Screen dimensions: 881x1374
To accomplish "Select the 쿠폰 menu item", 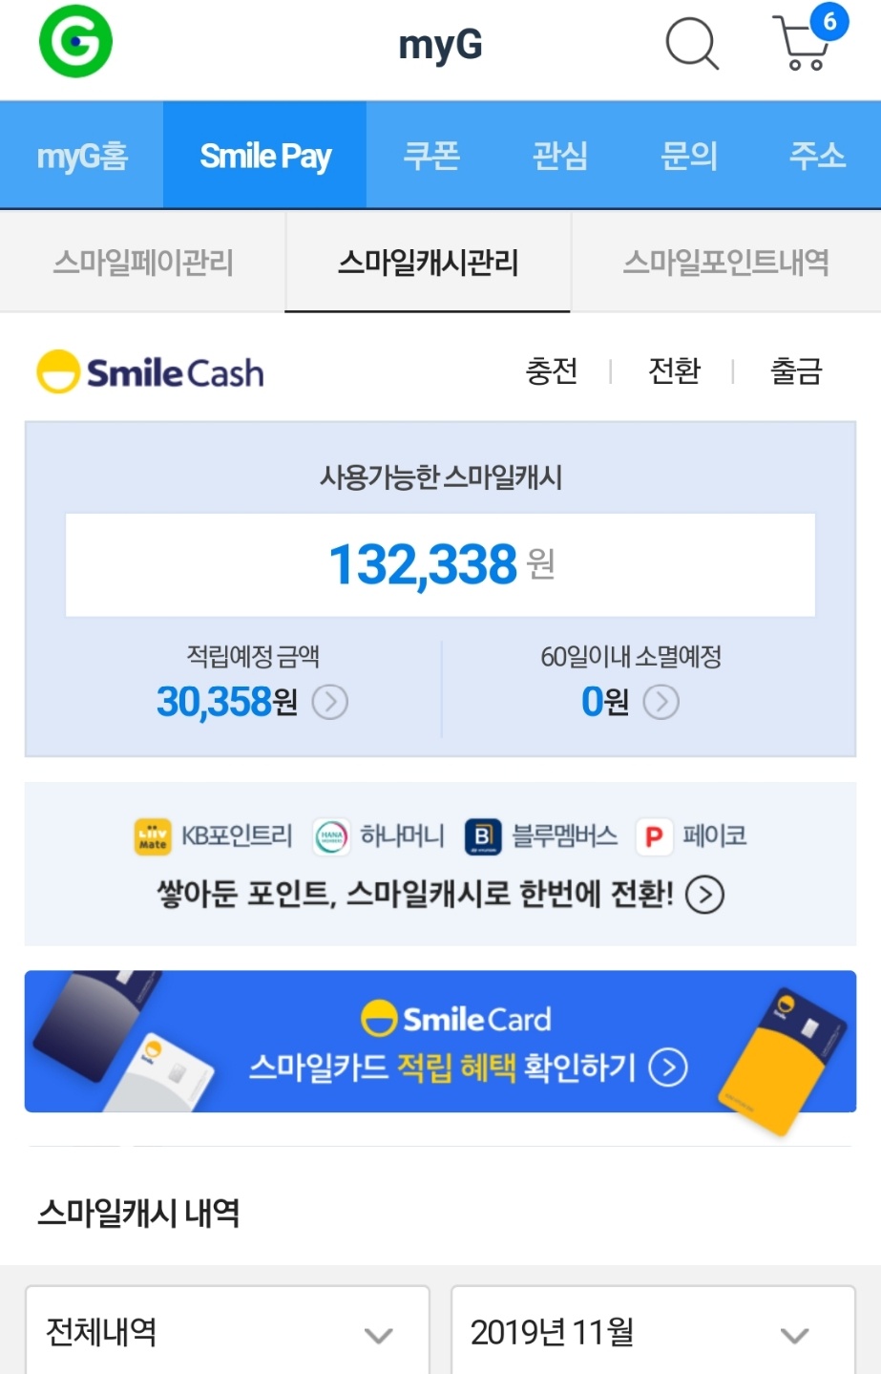I will pyautogui.click(x=431, y=155).
